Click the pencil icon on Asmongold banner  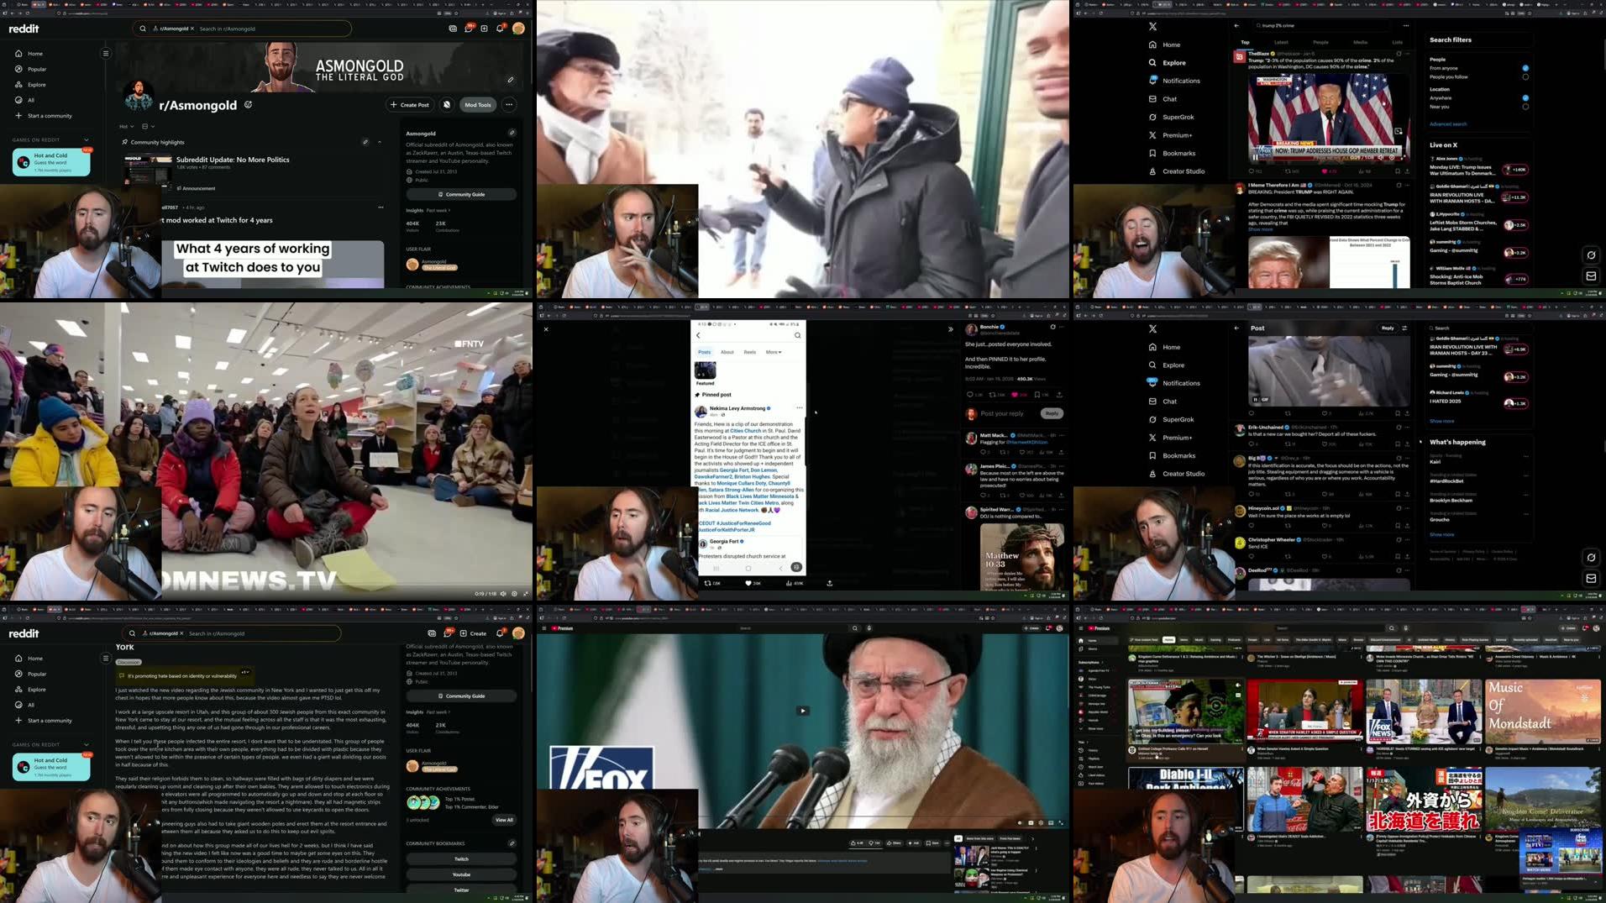click(x=510, y=80)
